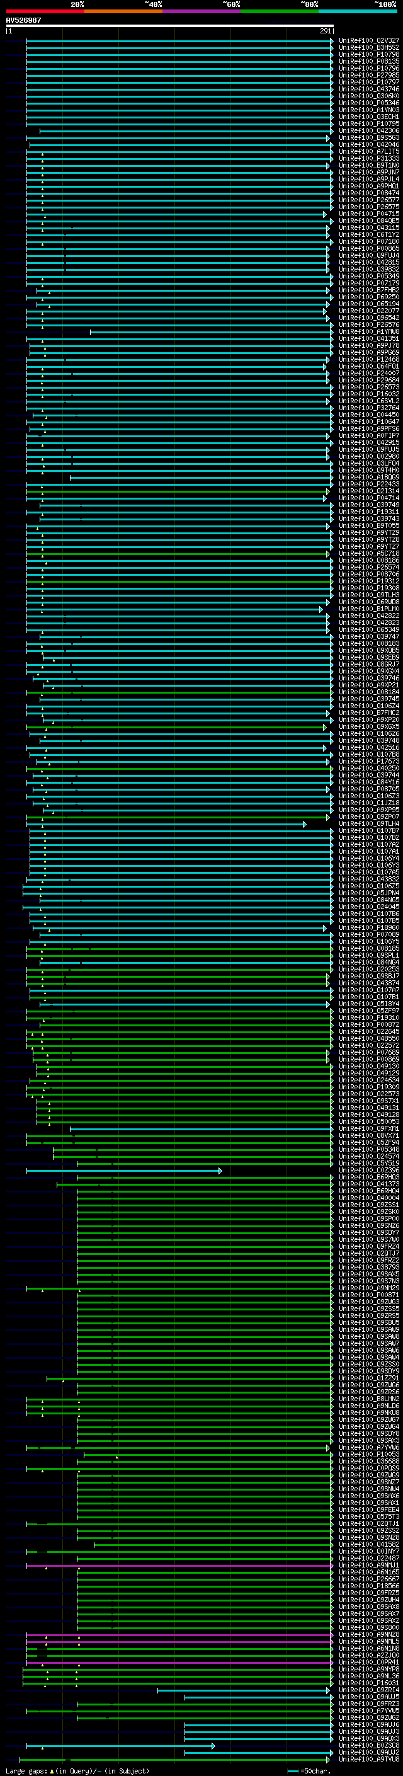Viewport: 403px width, 1776px height.
Task: Click short cyan alignment bar for UniRef100_C0Z396
Action: (124, 1171)
